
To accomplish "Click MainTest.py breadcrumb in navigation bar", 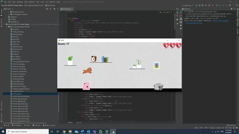I will (50, 5).
